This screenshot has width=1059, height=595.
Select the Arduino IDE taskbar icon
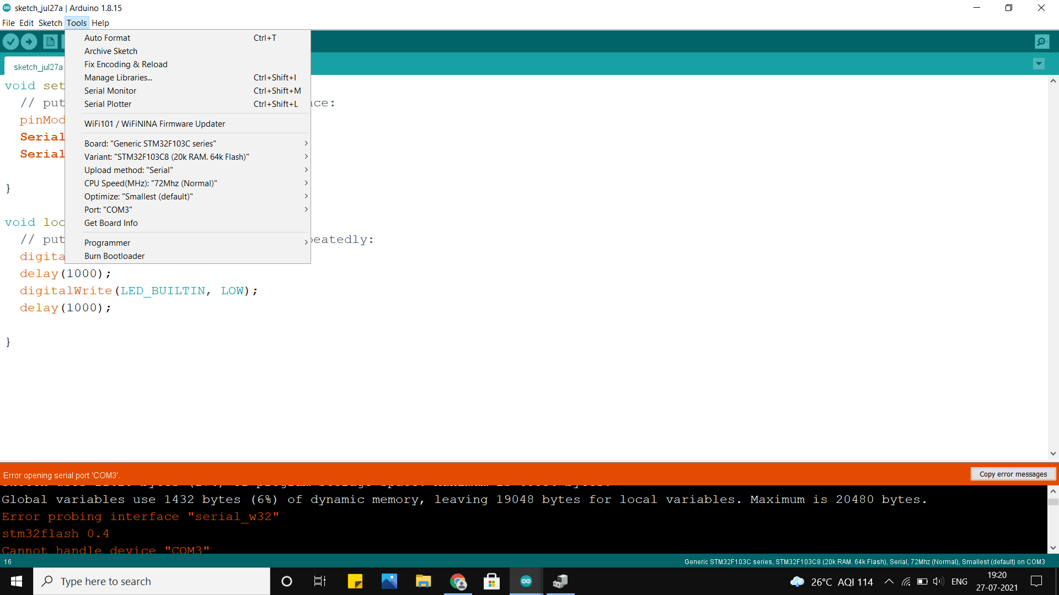[x=525, y=581]
